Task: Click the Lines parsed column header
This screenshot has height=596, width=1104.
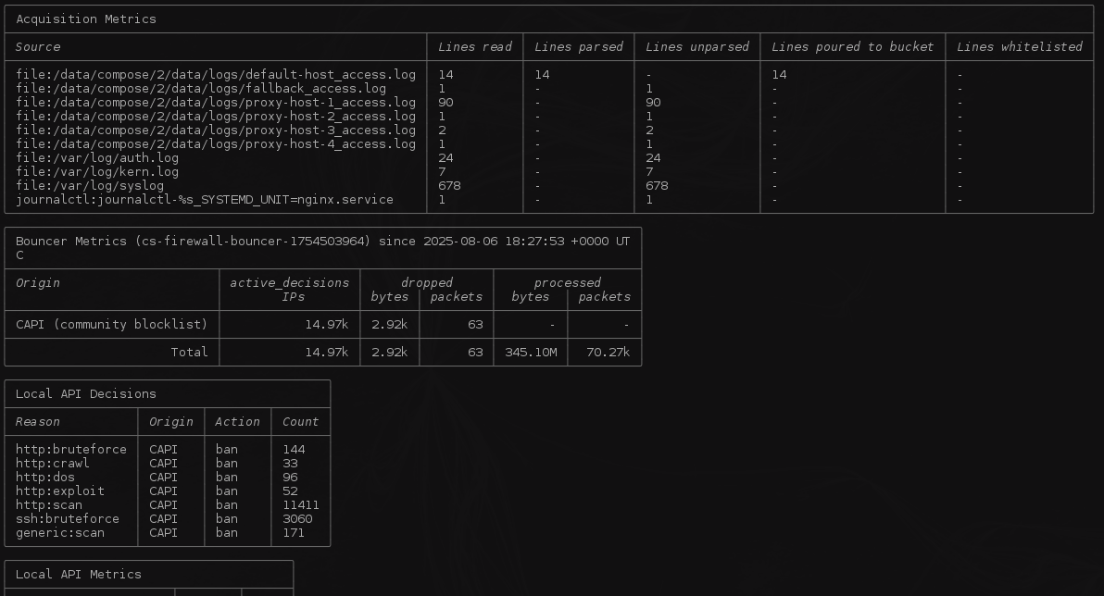Action: coord(578,46)
